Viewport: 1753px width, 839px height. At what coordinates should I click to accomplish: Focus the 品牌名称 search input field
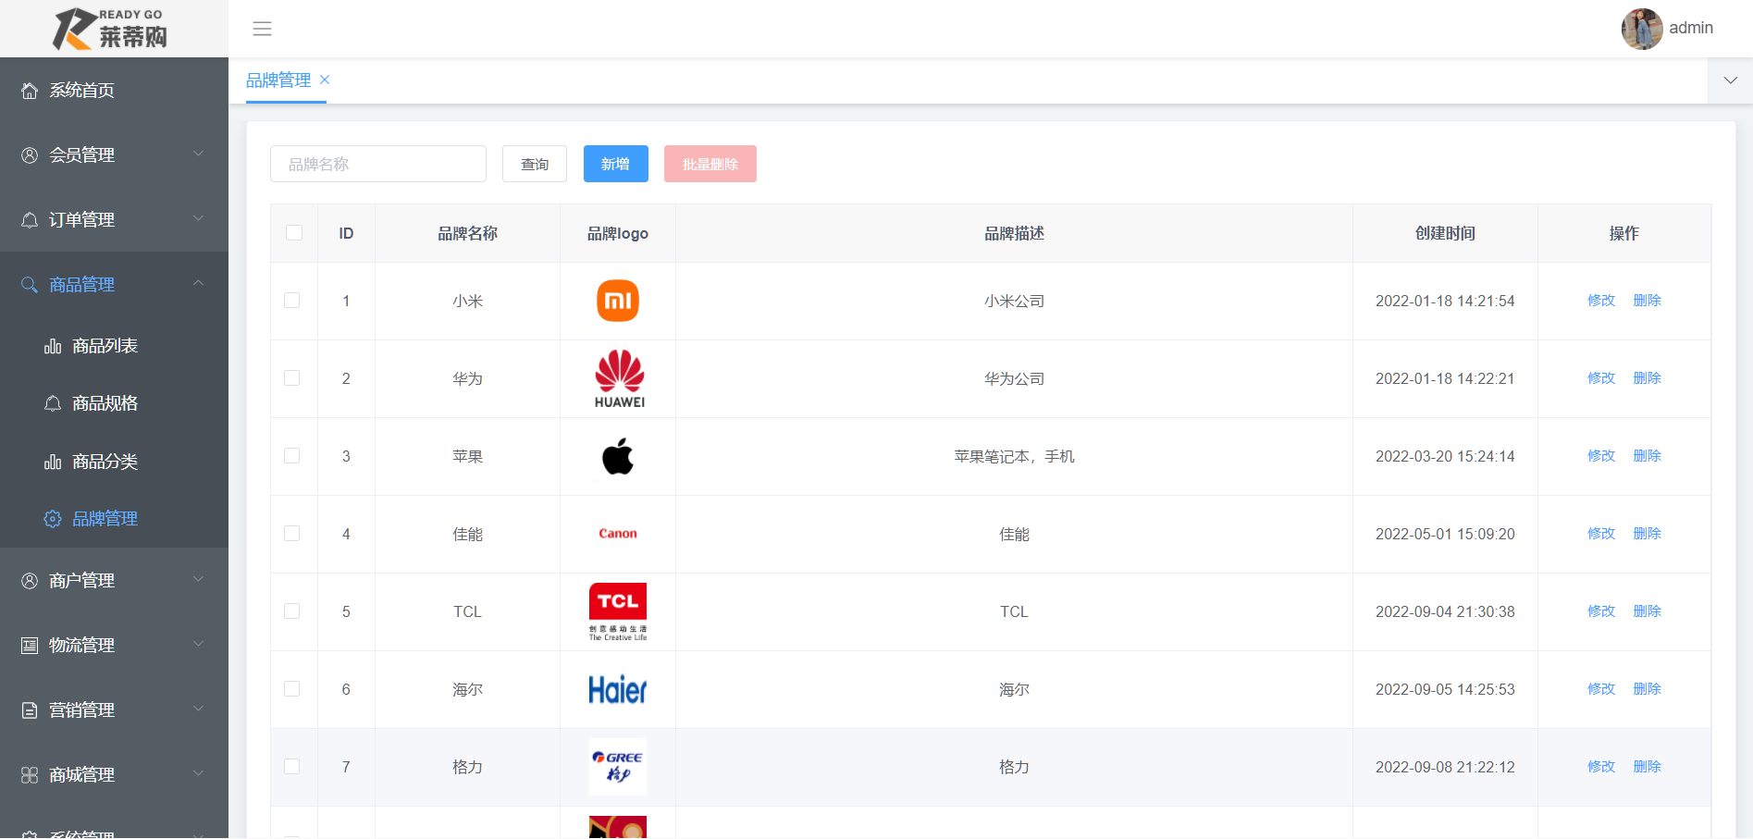378,164
